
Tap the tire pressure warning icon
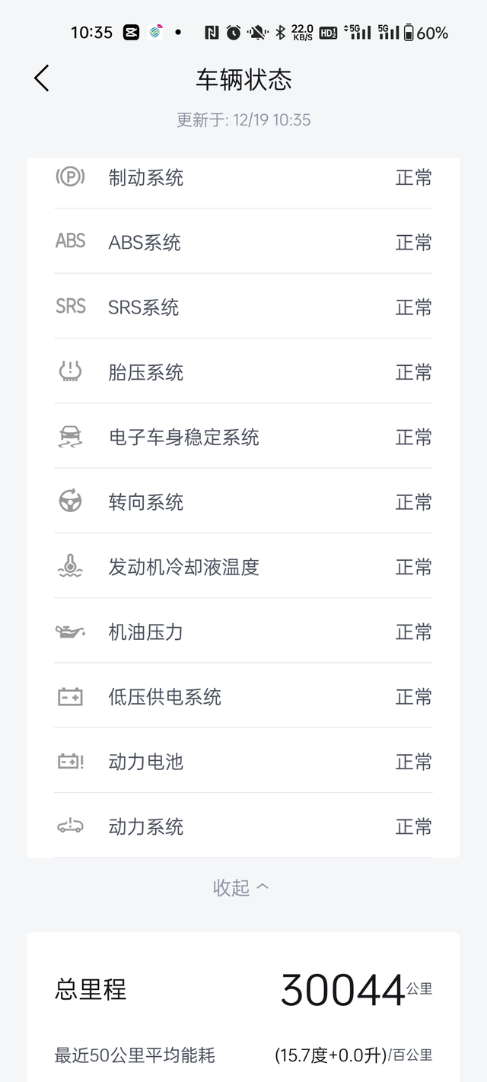click(x=70, y=371)
